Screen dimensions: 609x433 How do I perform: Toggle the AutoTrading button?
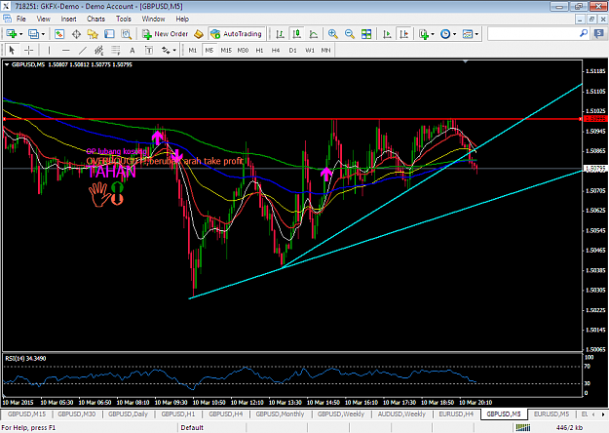click(x=237, y=34)
